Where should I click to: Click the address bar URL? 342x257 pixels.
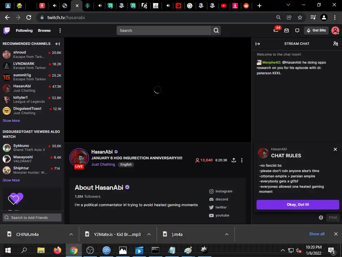(66, 17)
